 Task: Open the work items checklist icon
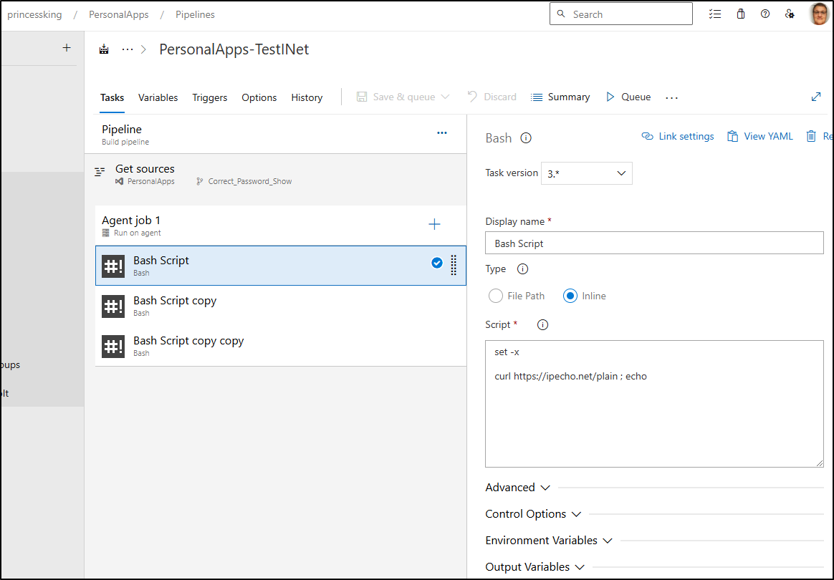tap(715, 14)
